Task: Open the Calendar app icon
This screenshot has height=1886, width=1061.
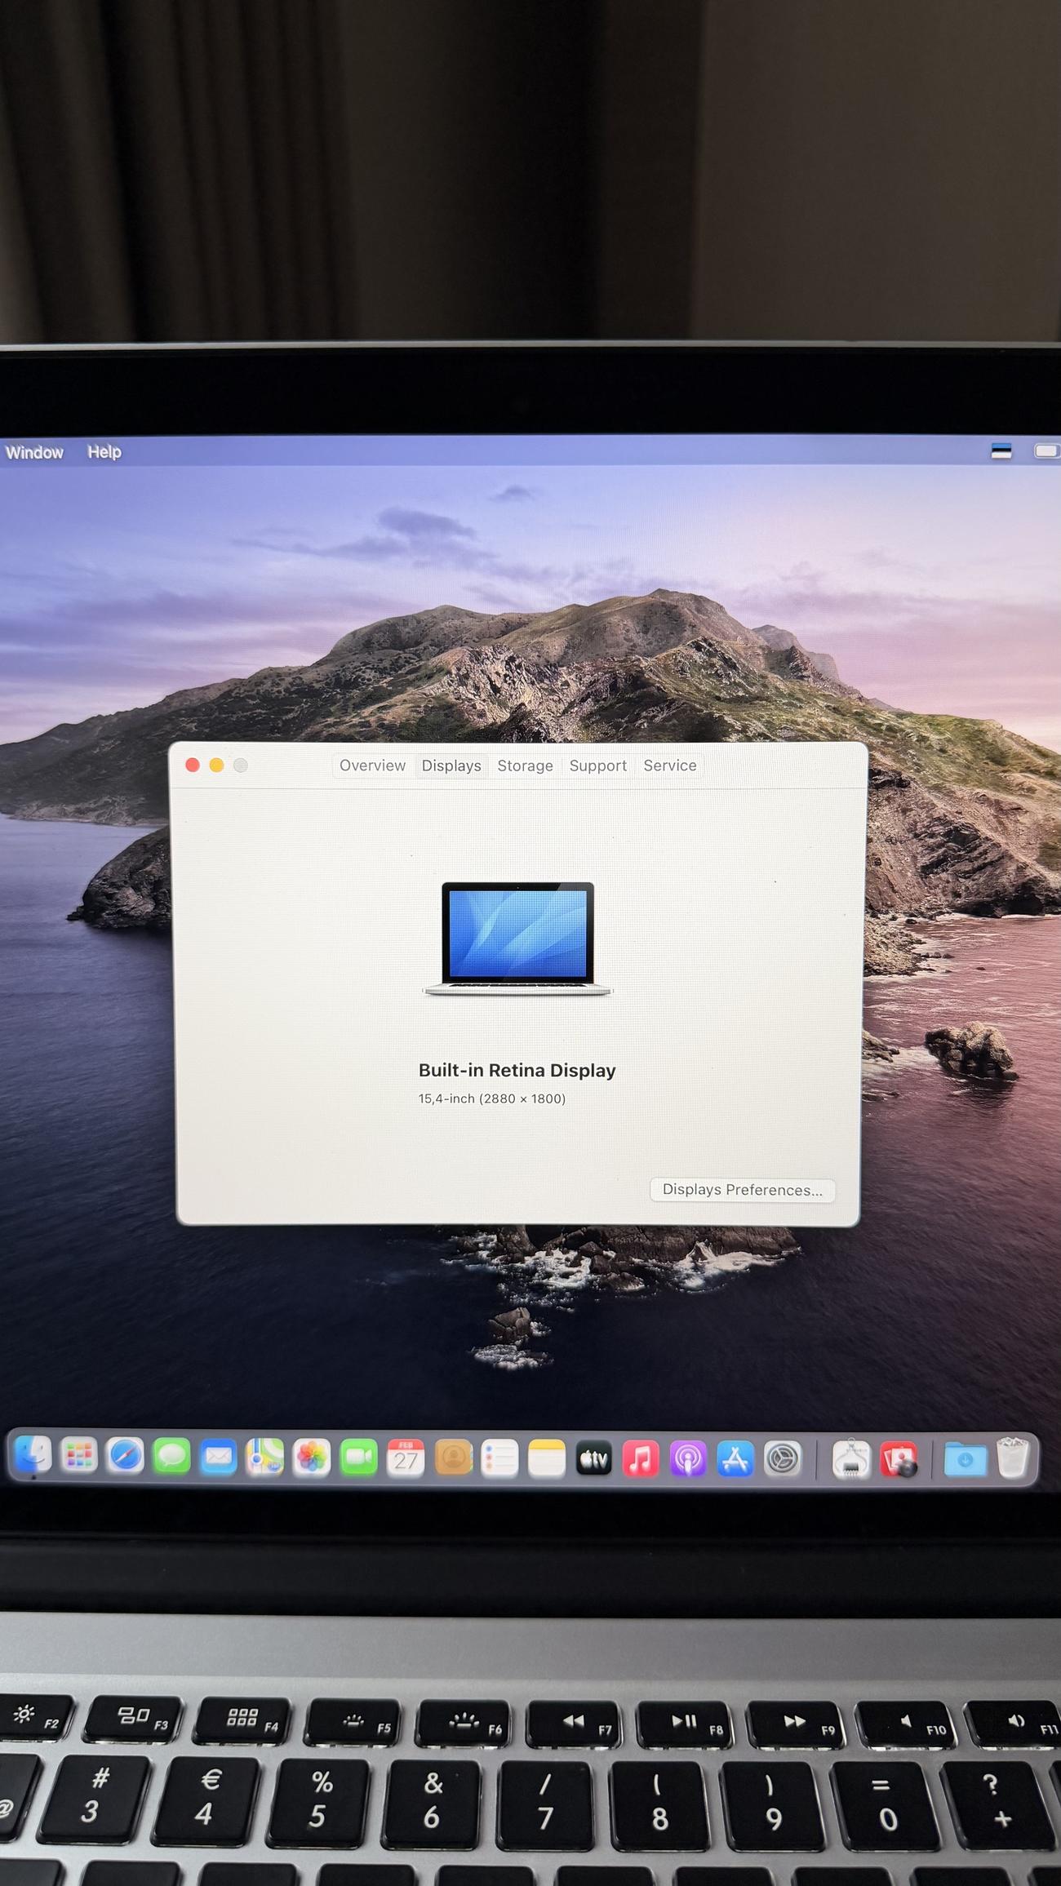Action: point(406,1458)
